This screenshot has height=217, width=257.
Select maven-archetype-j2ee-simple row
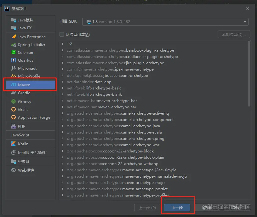pyautogui.click(x=153, y=170)
